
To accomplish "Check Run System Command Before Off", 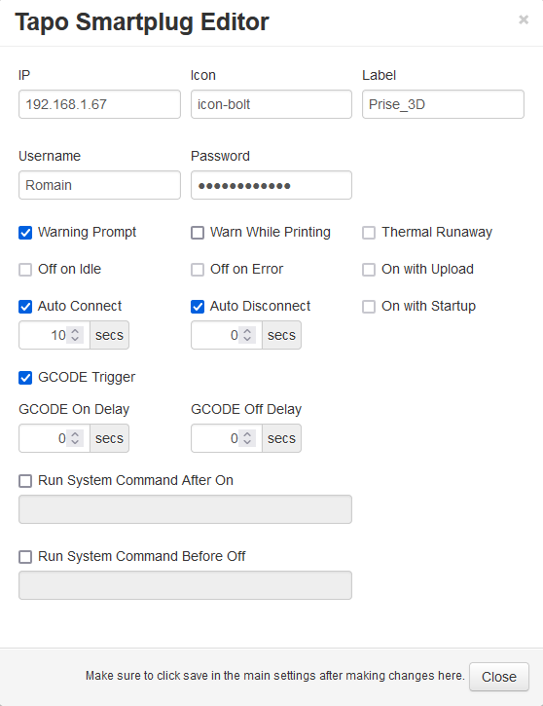I will coord(25,557).
